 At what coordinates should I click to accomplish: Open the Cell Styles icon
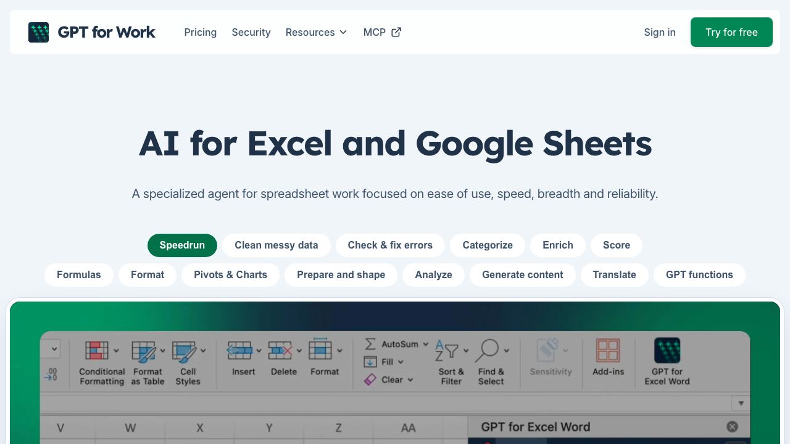[184, 351]
